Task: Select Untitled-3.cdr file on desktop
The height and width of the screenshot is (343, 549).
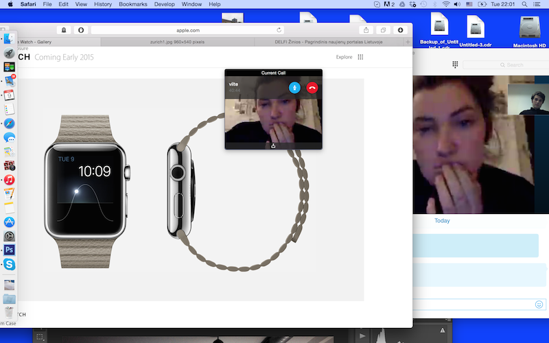Action: [475, 31]
